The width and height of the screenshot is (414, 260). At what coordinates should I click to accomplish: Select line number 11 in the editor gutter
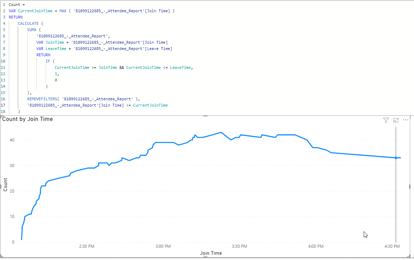[3, 67]
